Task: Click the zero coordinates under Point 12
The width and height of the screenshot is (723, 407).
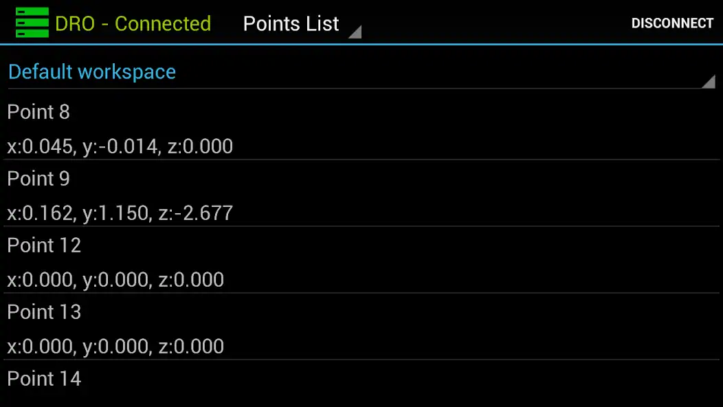Action: 115,280
